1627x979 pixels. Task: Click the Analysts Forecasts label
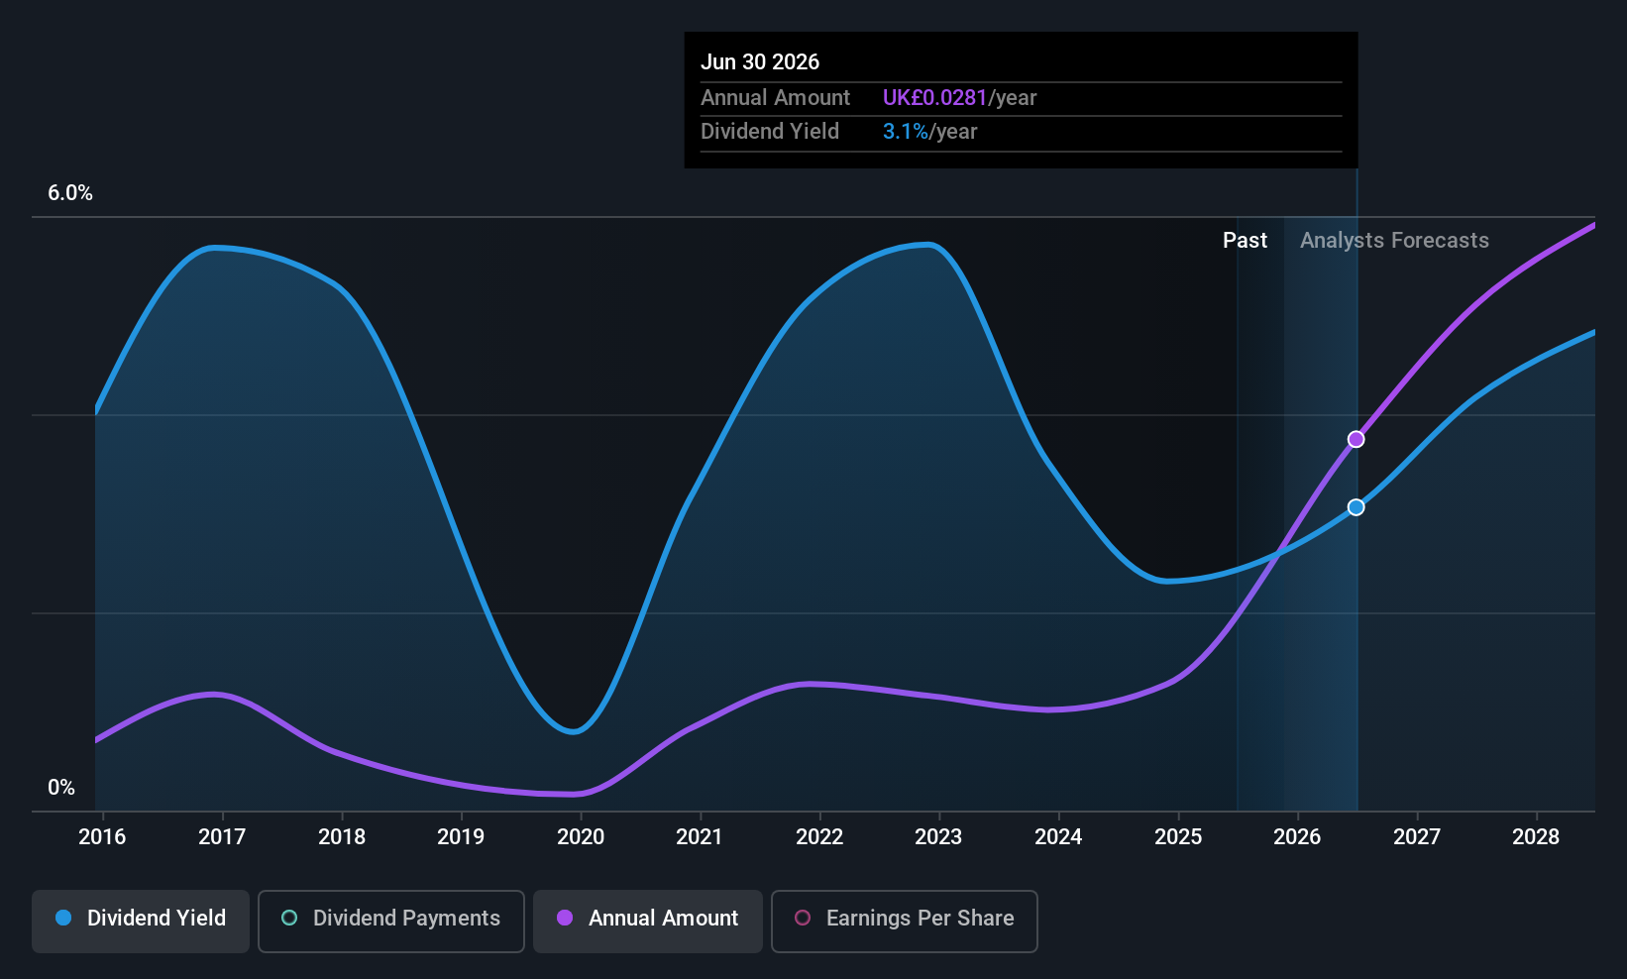pos(1394,241)
